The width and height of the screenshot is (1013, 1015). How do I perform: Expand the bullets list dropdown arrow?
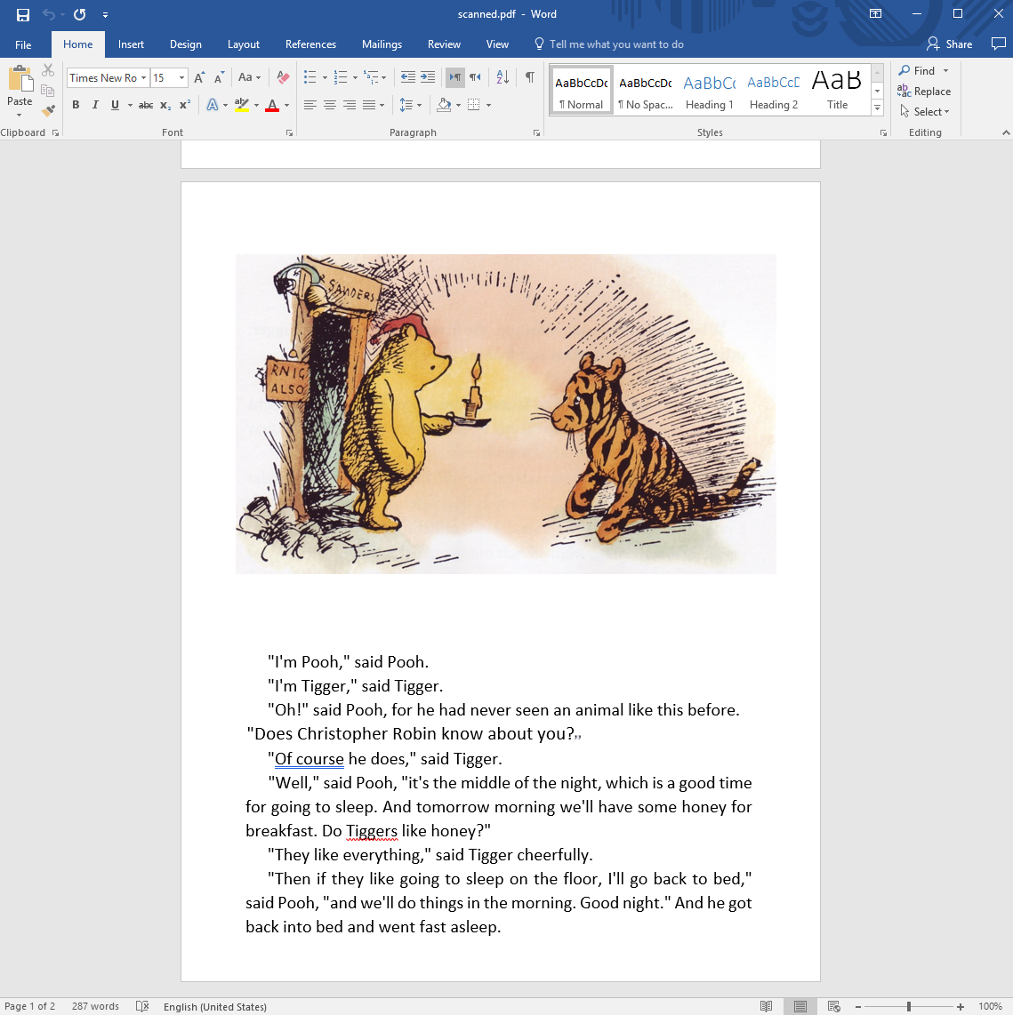pos(325,77)
